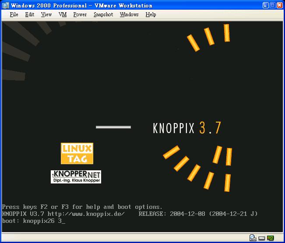Screen dimensions: 285x243
Task: Open the Power menu
Action: coord(80,14)
